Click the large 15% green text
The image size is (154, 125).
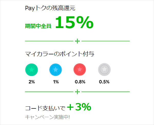click(74, 22)
